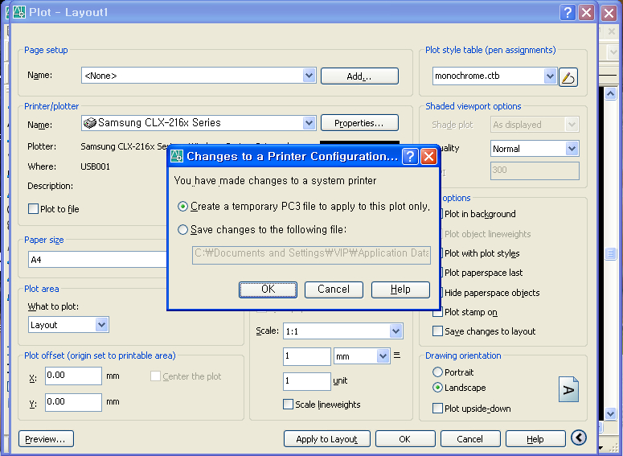This screenshot has height=456, width=623.
Task: Expand the monochrome.ctb plot style dropdown
Action: coord(550,76)
